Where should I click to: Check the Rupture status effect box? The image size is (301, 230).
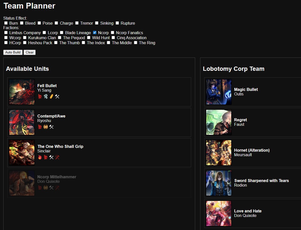pyautogui.click(x=117, y=23)
